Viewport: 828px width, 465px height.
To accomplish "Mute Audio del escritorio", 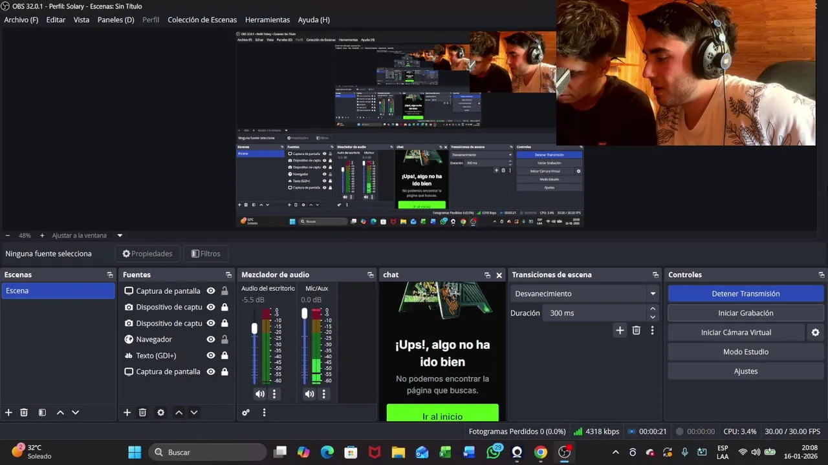I will pyautogui.click(x=260, y=394).
